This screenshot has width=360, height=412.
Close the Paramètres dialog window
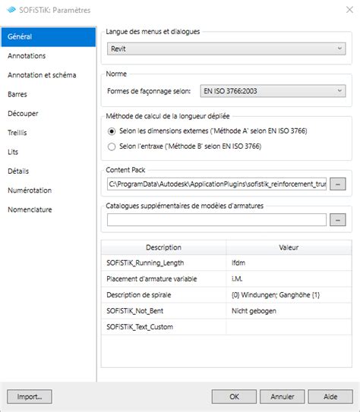349,10
